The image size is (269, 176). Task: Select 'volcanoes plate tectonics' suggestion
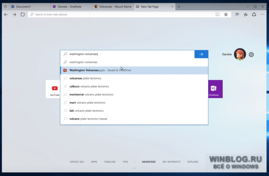134,78
